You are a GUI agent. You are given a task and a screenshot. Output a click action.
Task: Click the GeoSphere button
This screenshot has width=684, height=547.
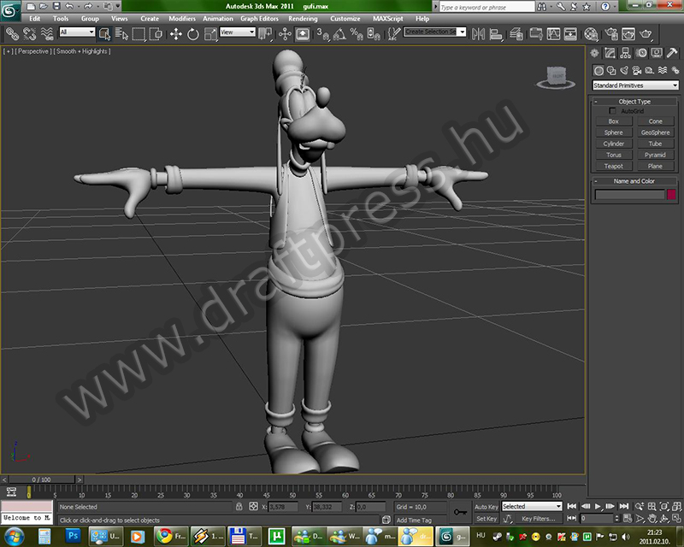(x=655, y=132)
